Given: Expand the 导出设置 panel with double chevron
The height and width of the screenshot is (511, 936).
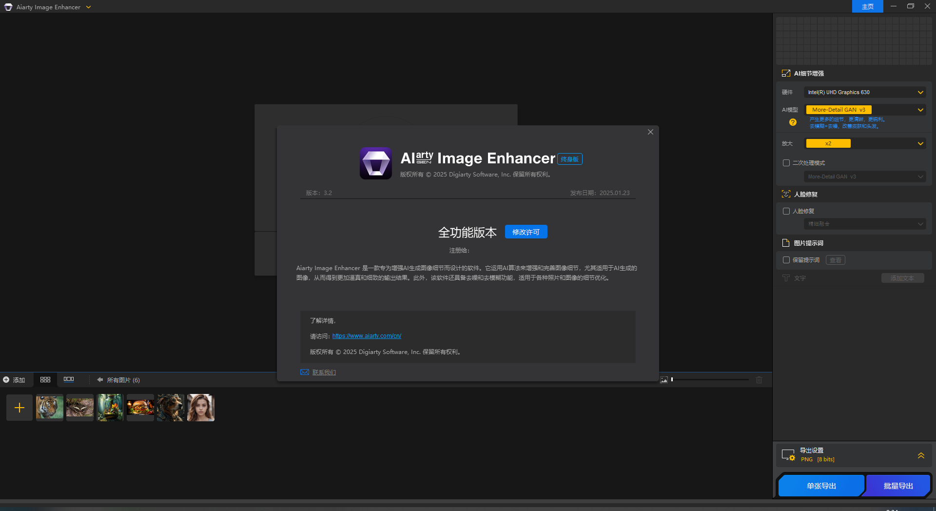Looking at the screenshot, I should click(x=921, y=455).
